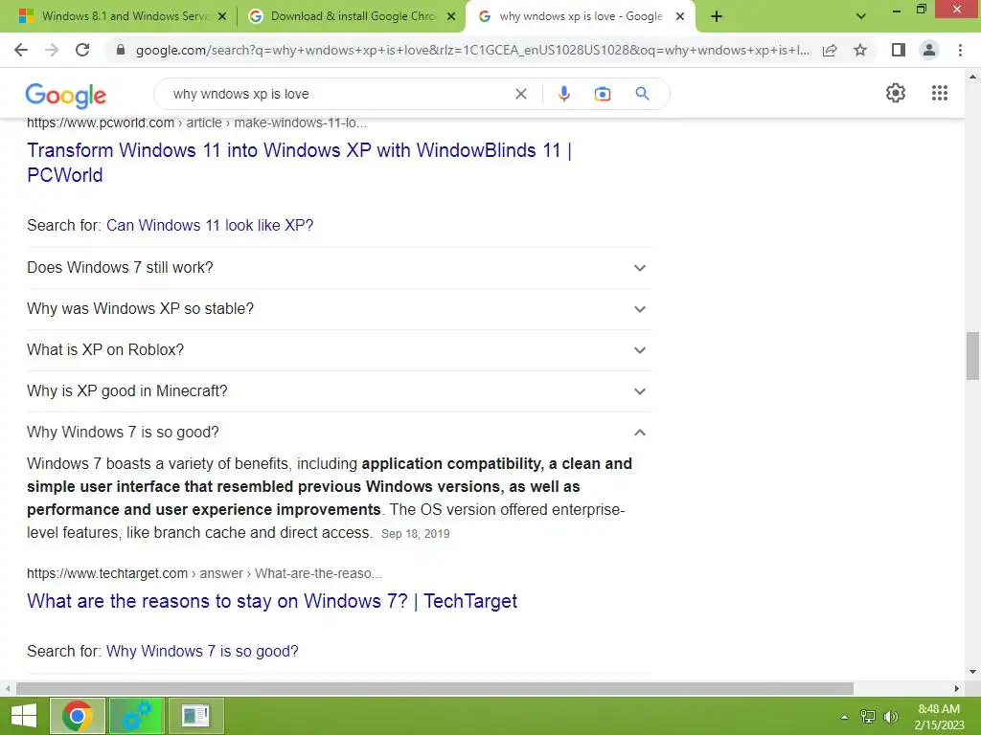Screen dimensions: 981x735
Task: Click the address bar URL
Action: coord(472,50)
